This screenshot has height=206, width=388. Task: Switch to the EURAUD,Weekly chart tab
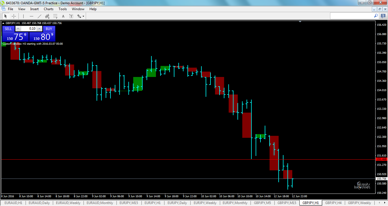click(x=68, y=203)
